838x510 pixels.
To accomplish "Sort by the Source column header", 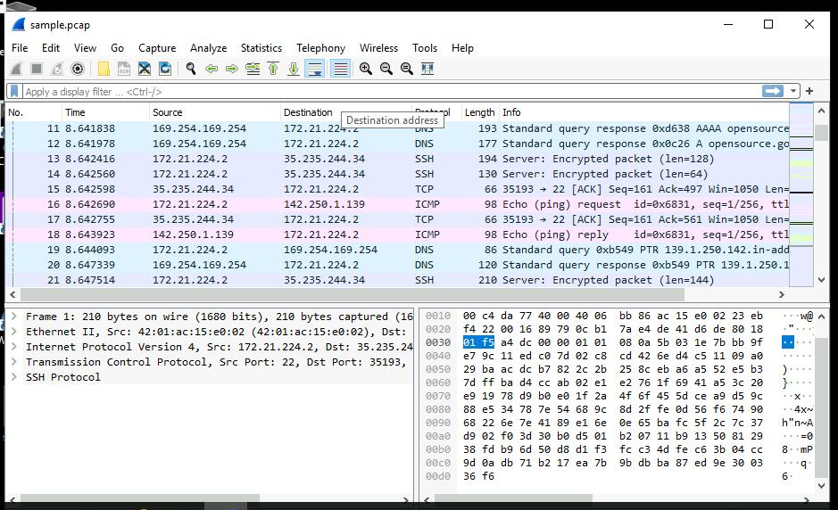I will coord(215,112).
